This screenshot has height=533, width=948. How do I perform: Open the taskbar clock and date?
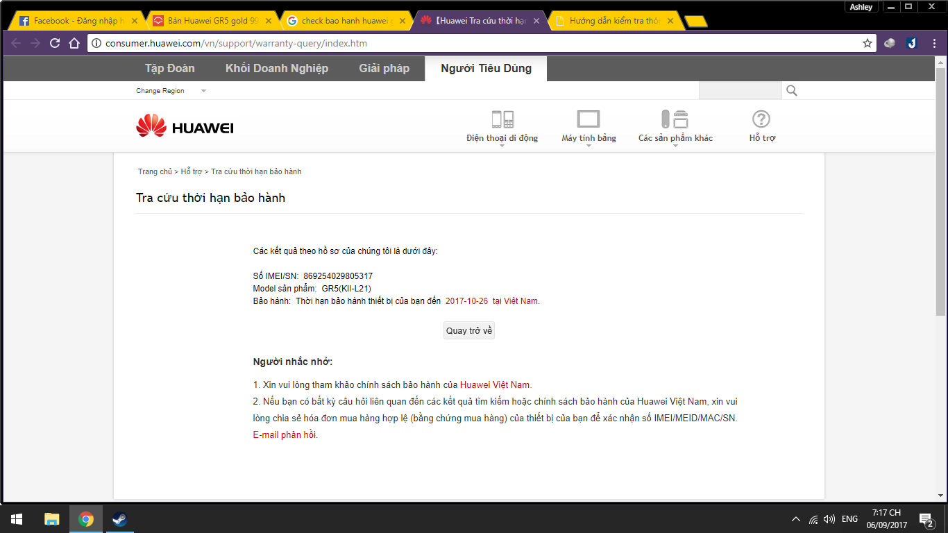point(886,518)
